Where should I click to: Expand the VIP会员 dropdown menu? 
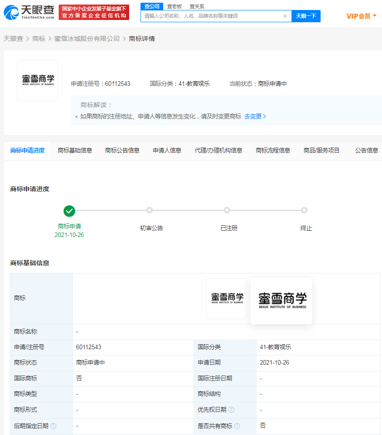coord(361,16)
